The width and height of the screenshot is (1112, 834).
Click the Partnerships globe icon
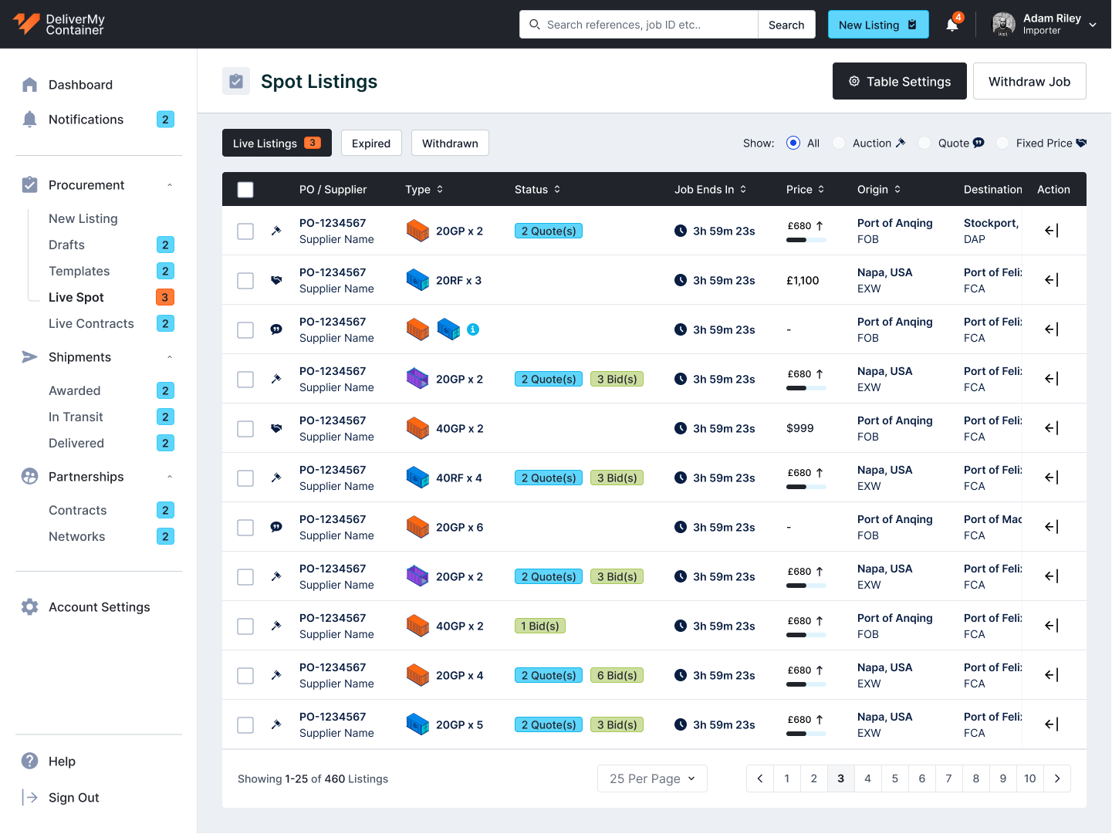pos(29,477)
